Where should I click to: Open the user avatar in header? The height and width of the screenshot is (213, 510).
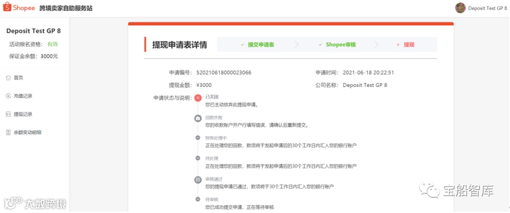pyautogui.click(x=460, y=8)
